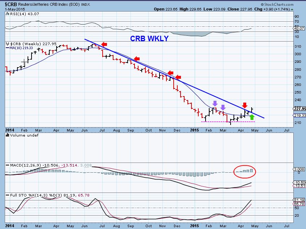Screen dimensions: 306x229
Task: Click 'Reuters/Jefferies CRB Index (EOD)' title text
Action: click(x=49, y=4)
